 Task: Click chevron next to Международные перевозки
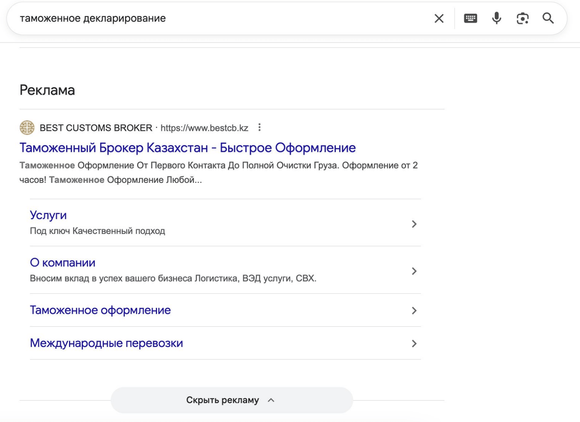pyautogui.click(x=414, y=344)
